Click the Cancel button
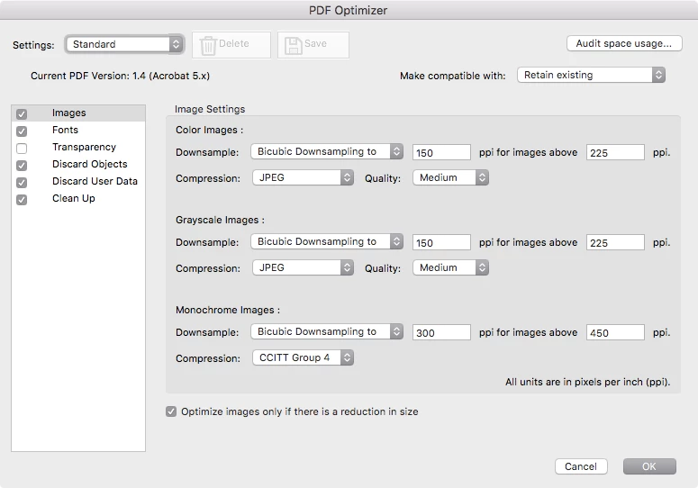Screen dimensions: 698x488 (581, 466)
